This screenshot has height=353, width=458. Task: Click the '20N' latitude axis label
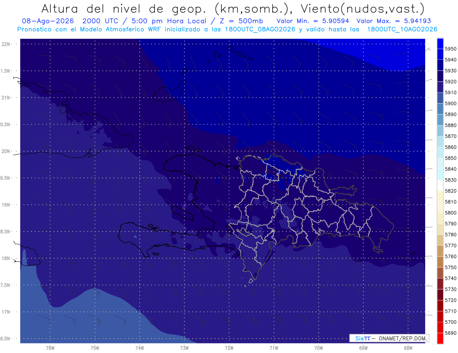(5, 151)
